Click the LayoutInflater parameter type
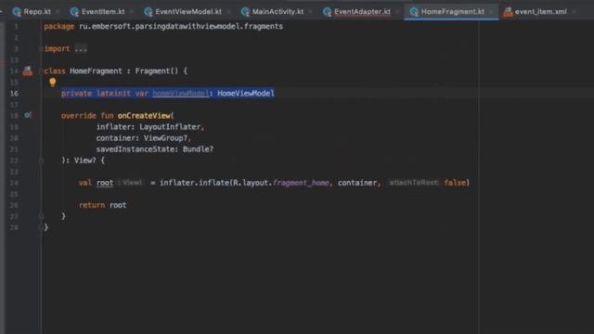The height and width of the screenshot is (334, 594). [x=170, y=127]
